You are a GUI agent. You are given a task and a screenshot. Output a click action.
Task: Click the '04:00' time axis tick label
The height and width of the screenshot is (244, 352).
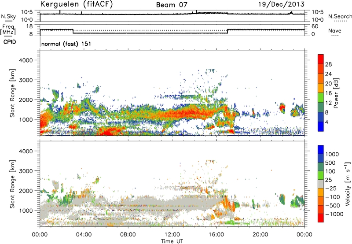tap(84, 235)
